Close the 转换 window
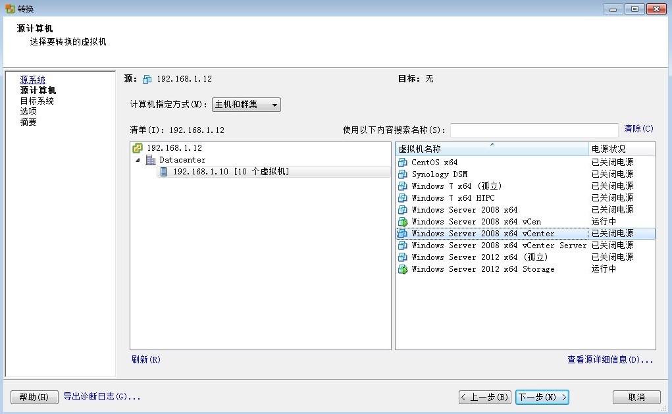Viewport: 672px width, 414px height. [656, 9]
